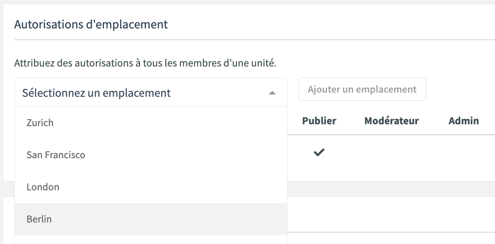Choose London in the dropdown list
Screen dimensions: 495x244
pos(151,187)
